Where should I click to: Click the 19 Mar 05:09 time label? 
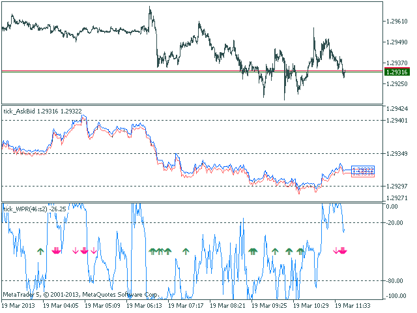point(102,306)
